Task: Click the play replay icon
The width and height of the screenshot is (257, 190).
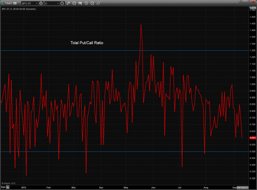Action: point(86,3)
